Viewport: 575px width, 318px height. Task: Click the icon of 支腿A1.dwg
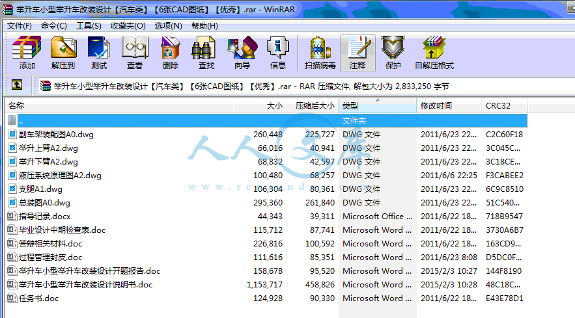tap(12, 189)
